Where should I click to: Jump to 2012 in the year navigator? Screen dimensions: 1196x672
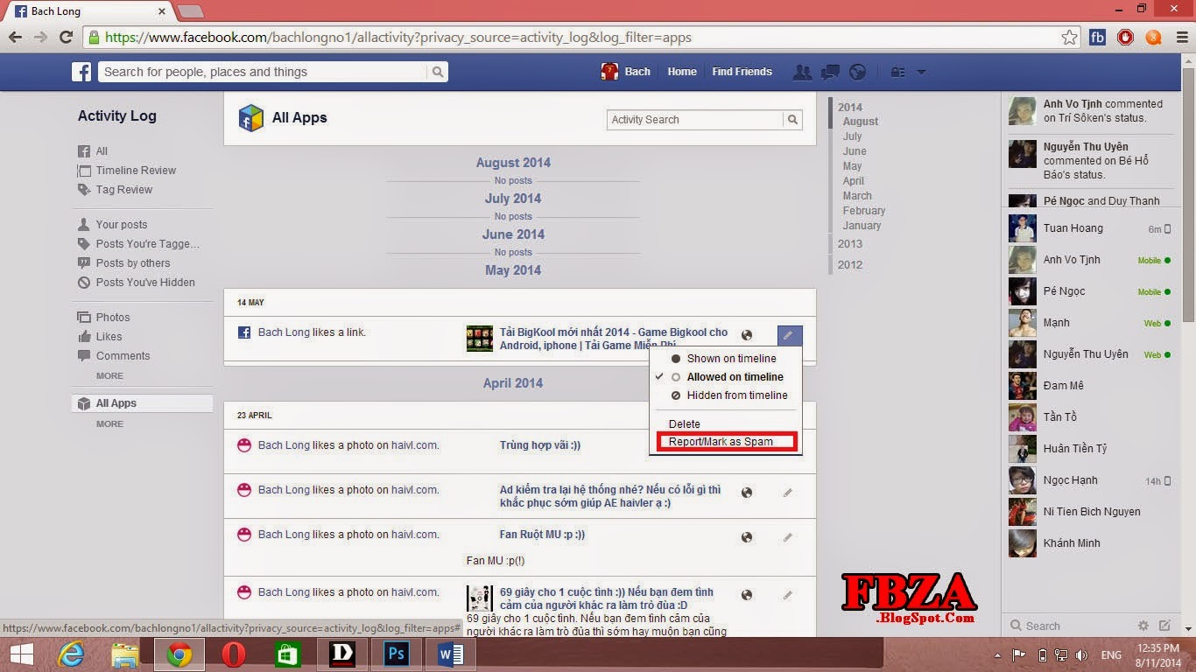click(849, 265)
